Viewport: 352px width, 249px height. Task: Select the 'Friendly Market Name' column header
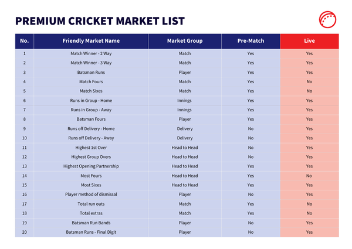pos(91,41)
